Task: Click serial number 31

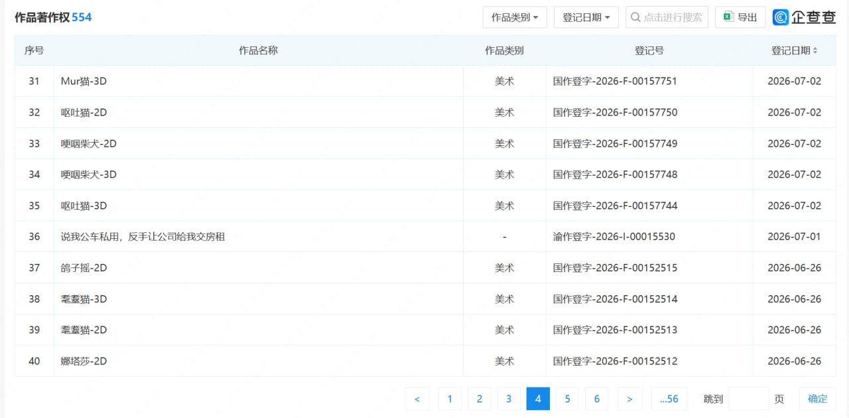Action: tap(34, 81)
